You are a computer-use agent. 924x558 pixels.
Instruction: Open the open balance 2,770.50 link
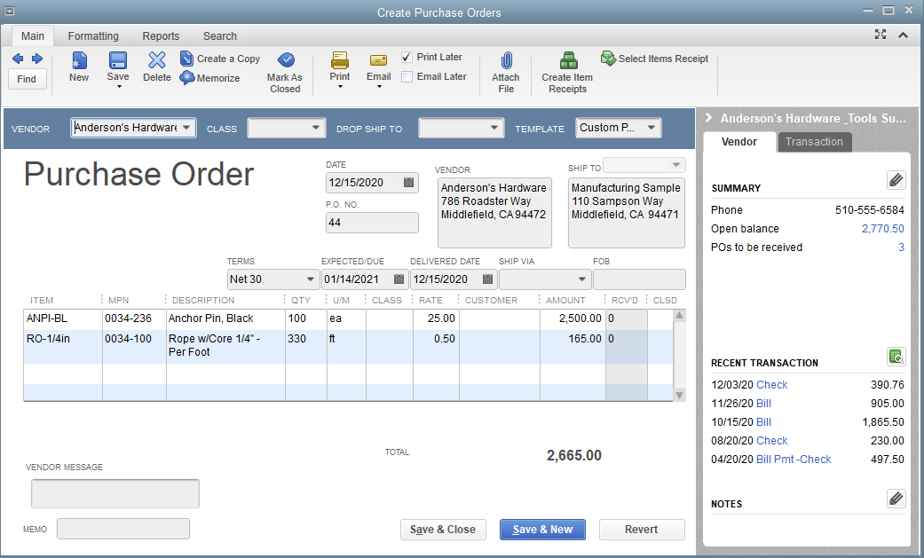point(882,229)
